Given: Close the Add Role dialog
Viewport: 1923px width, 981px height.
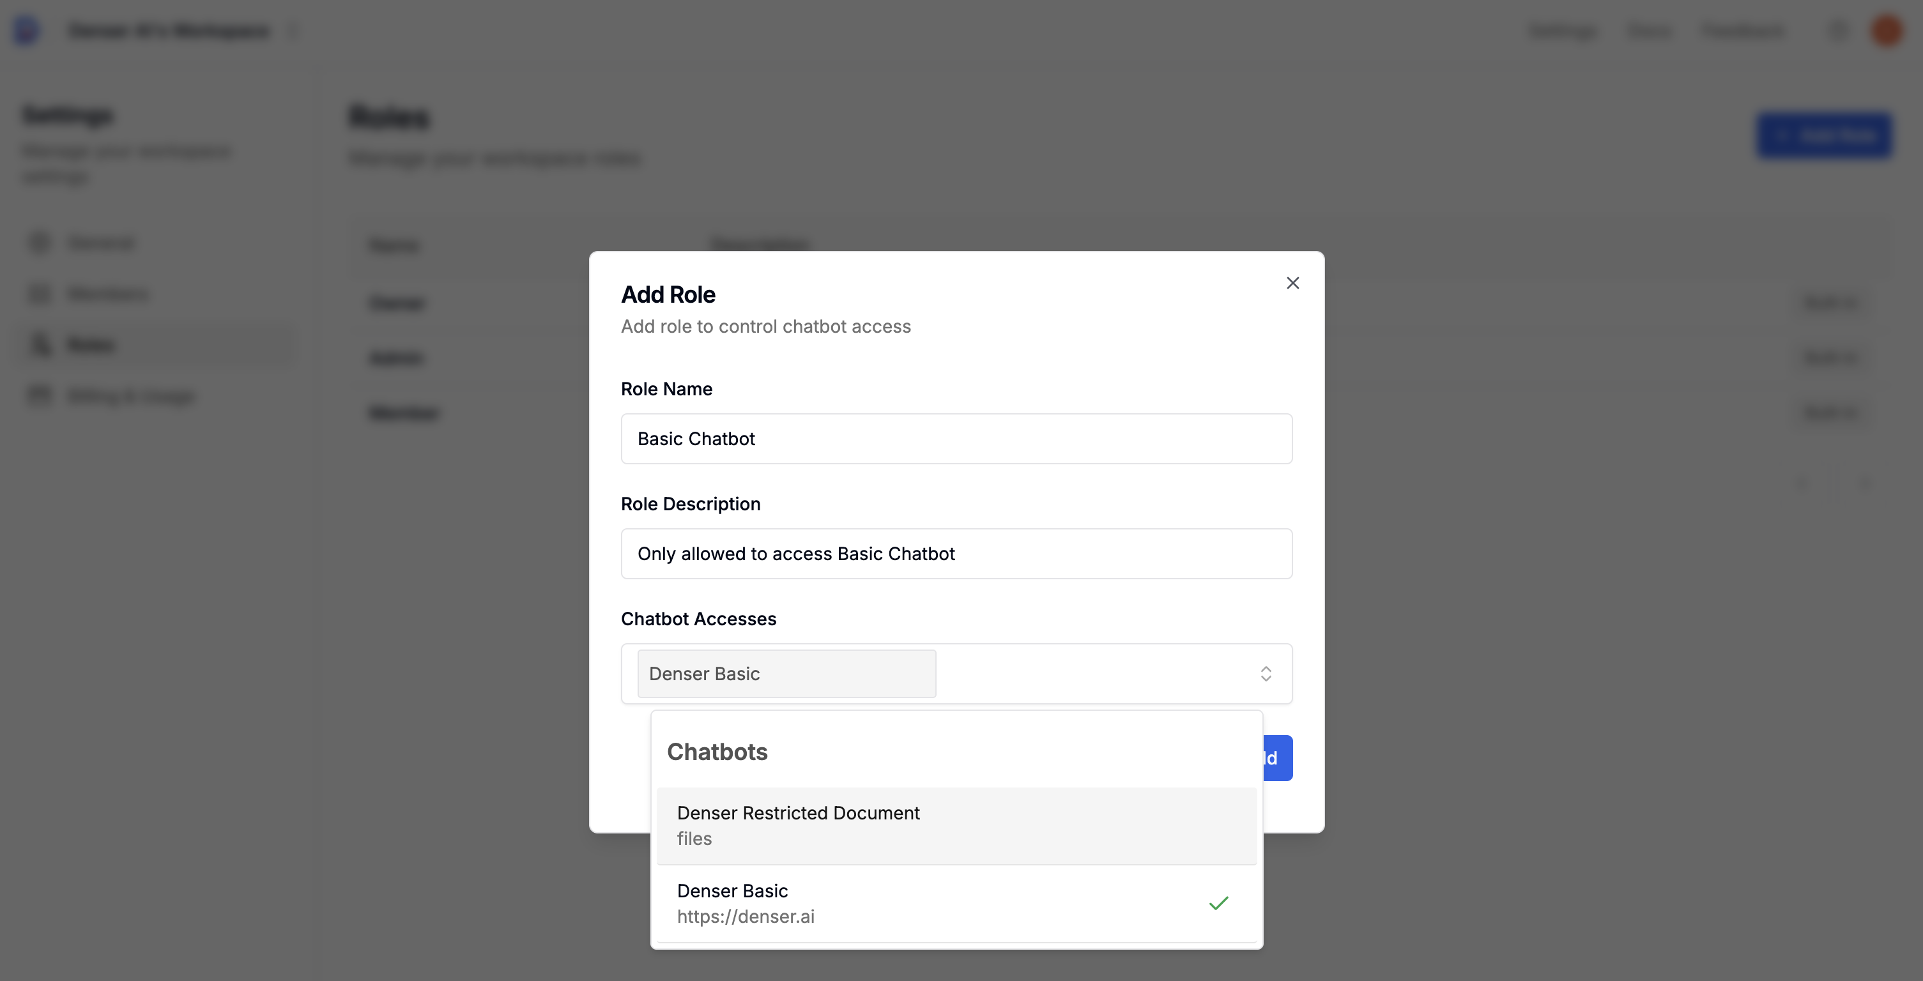Looking at the screenshot, I should (1292, 283).
